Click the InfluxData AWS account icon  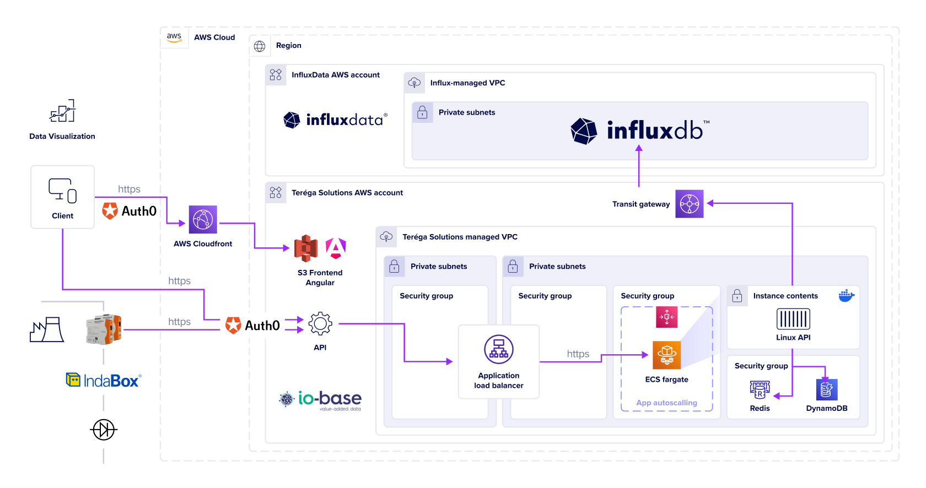(276, 75)
